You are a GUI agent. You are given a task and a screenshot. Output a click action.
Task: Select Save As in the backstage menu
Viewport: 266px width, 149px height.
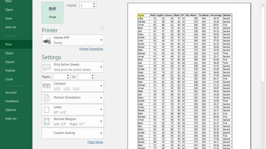coord(10,27)
